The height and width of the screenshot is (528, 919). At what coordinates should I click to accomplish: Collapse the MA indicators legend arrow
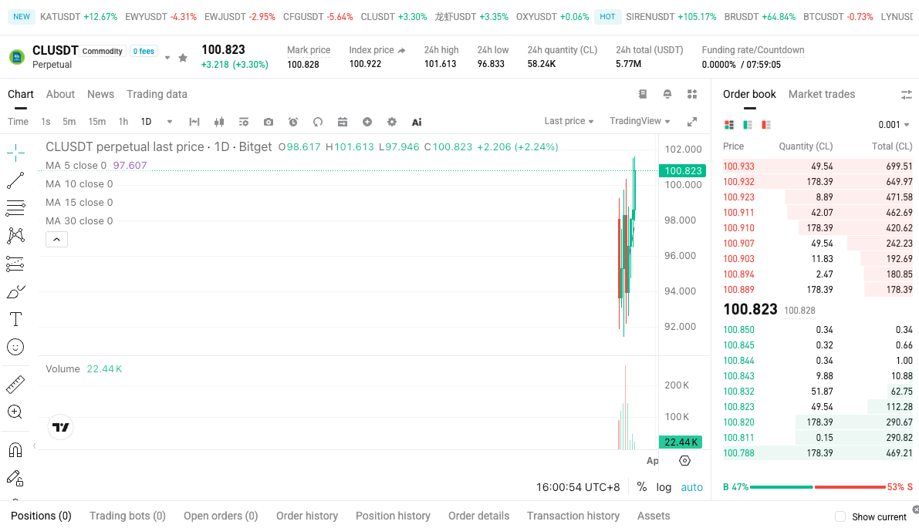point(56,239)
